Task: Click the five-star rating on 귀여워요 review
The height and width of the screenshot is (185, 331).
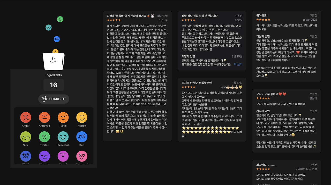Action: click(x=263, y=20)
